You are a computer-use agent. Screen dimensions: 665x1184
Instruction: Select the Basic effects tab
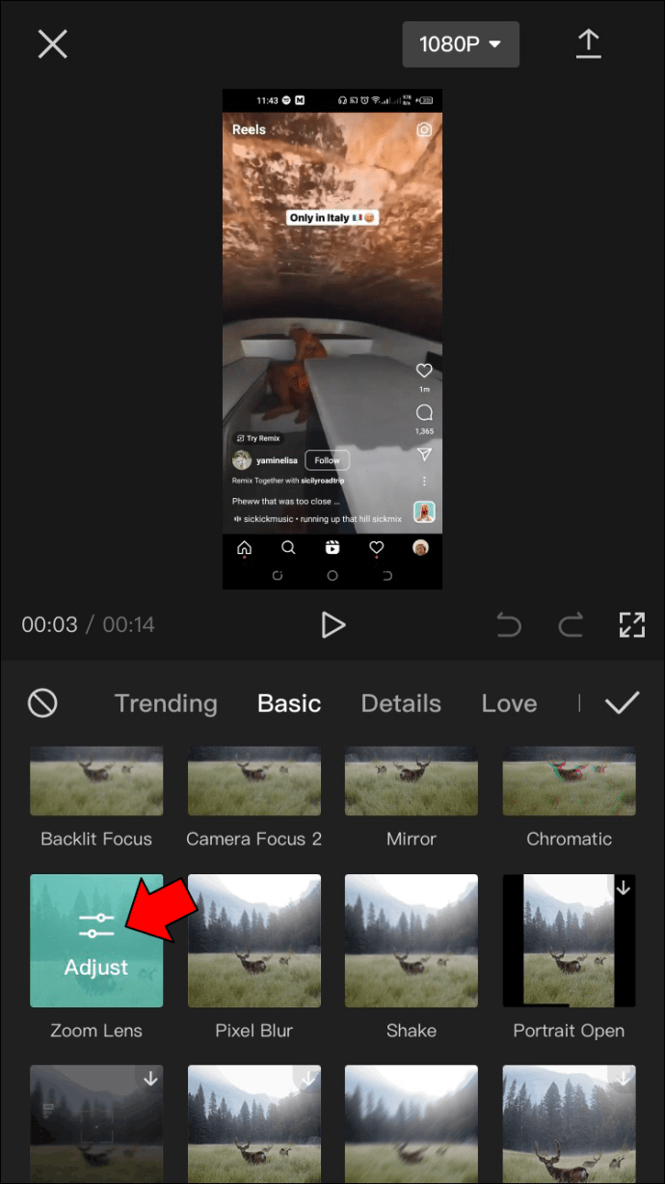click(x=289, y=703)
